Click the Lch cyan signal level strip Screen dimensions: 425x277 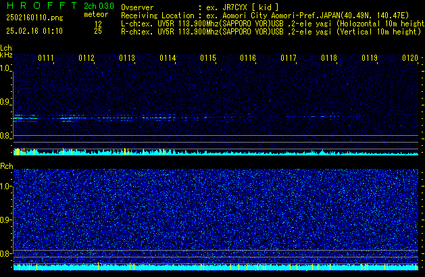[216, 152]
